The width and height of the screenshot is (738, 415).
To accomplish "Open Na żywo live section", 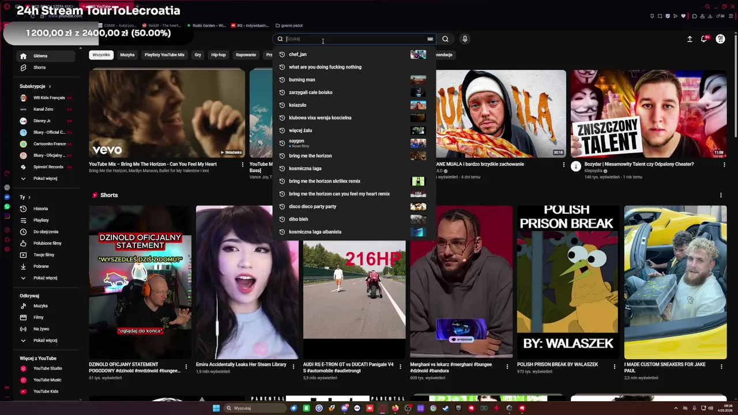I will pyautogui.click(x=46, y=329).
